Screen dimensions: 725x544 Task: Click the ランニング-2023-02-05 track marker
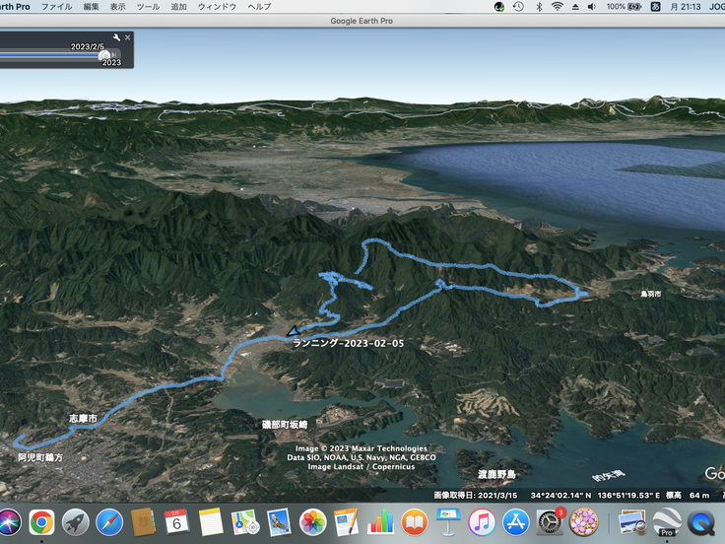(x=292, y=331)
